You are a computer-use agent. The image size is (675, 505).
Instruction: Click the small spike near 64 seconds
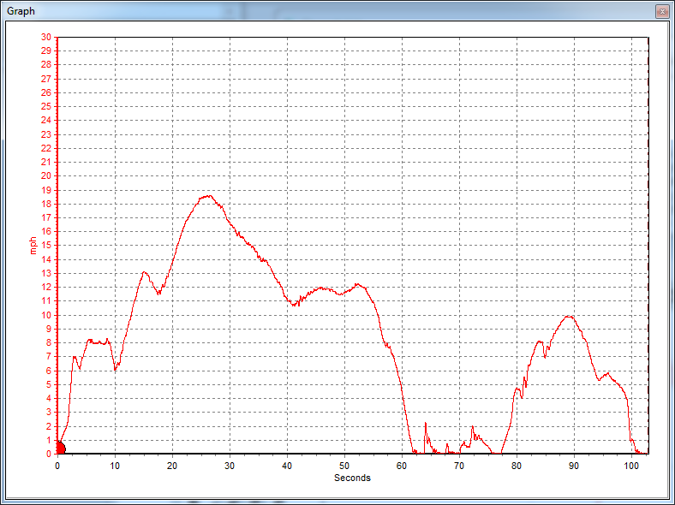coord(426,424)
